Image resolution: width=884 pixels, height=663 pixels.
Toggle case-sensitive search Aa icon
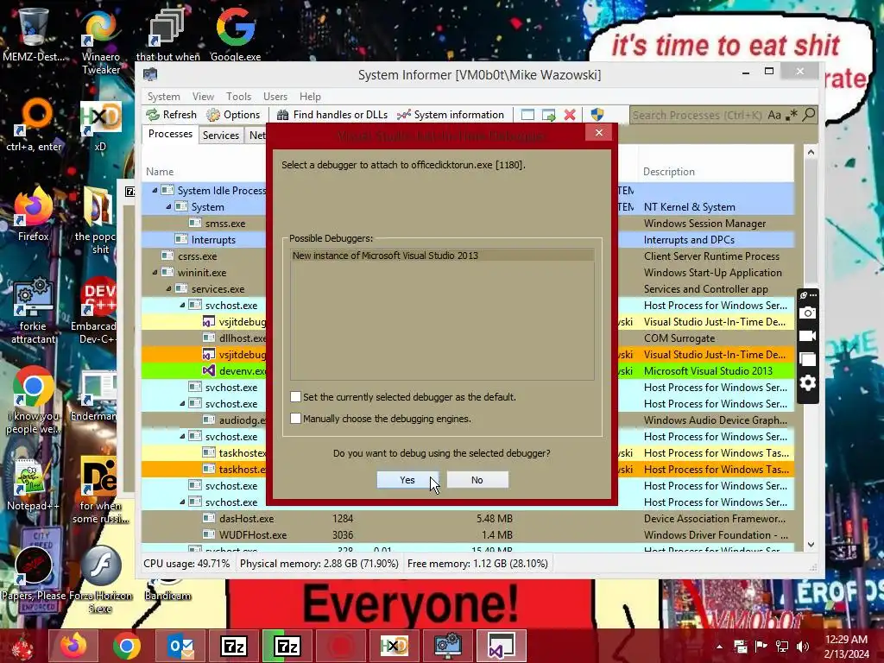point(774,115)
